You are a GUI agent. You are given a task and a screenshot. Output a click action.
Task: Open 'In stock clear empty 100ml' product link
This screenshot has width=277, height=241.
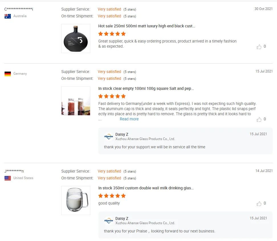(146, 89)
